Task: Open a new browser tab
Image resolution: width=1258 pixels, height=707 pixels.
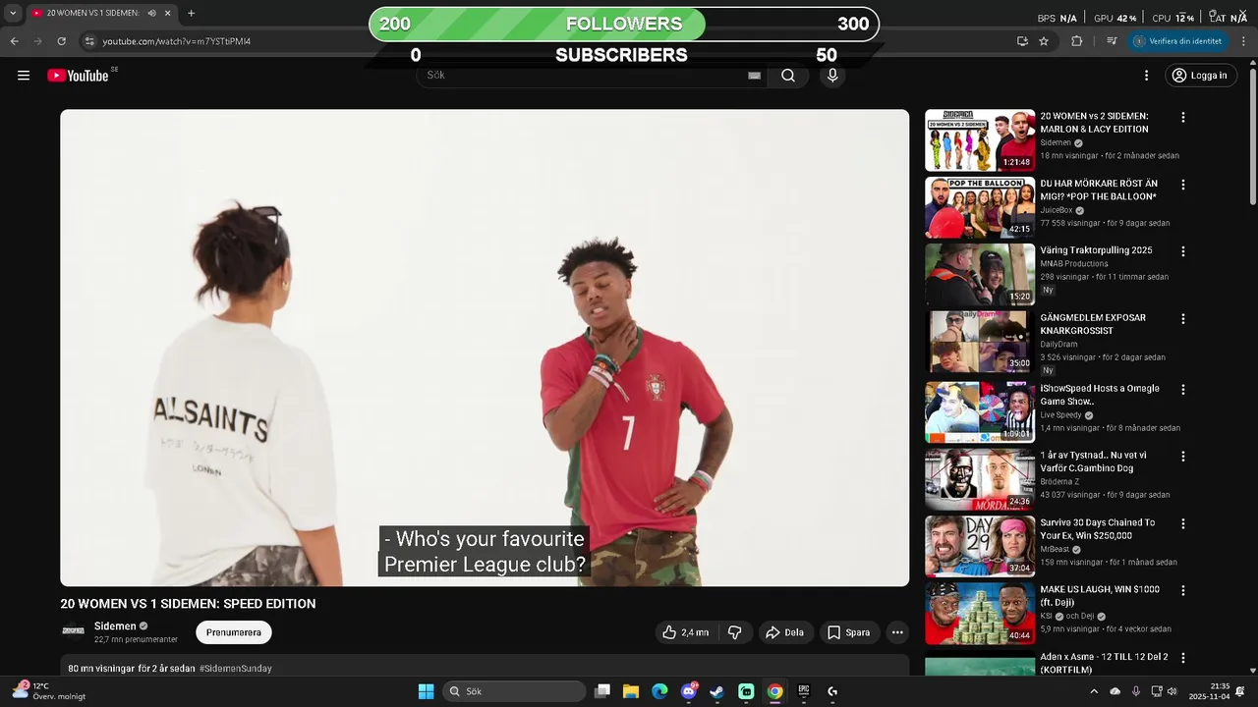Action: 191,14
